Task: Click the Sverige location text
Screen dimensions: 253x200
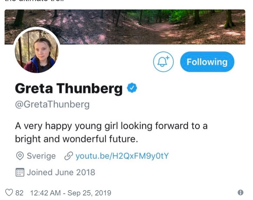Action: tap(41, 156)
